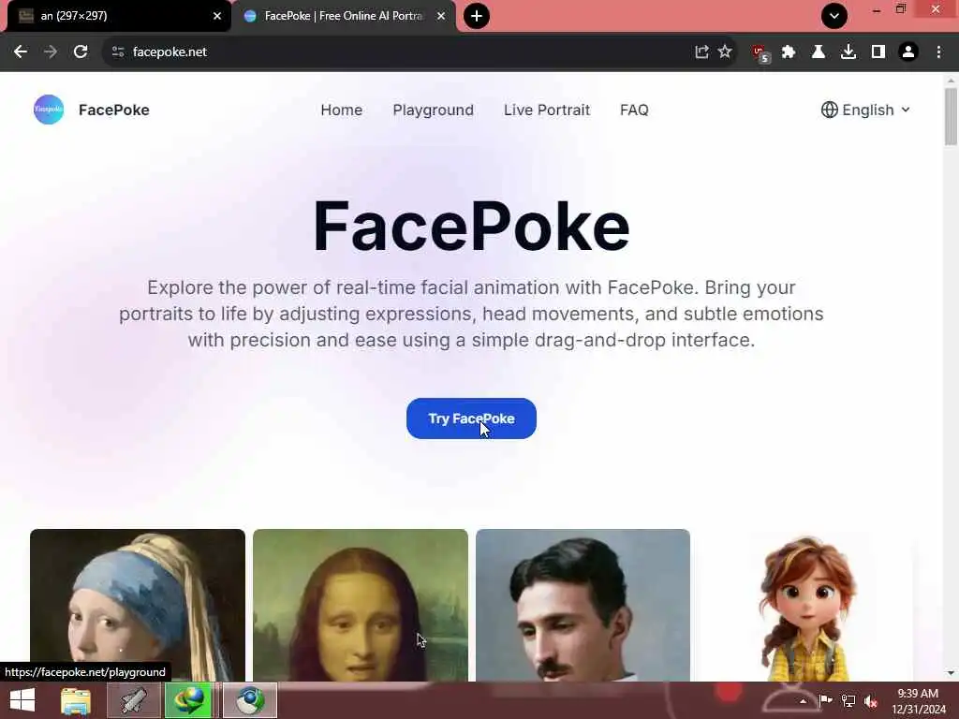This screenshot has width=959, height=719.
Task: Click the network tray icon
Action: pyautogui.click(x=848, y=700)
